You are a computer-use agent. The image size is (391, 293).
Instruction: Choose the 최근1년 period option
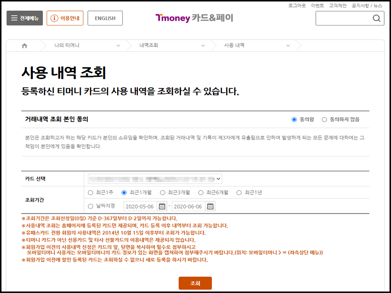point(239,192)
